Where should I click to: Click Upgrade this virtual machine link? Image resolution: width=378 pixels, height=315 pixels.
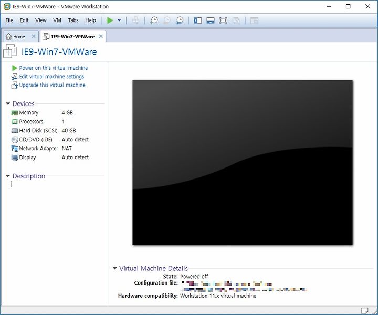pos(52,85)
